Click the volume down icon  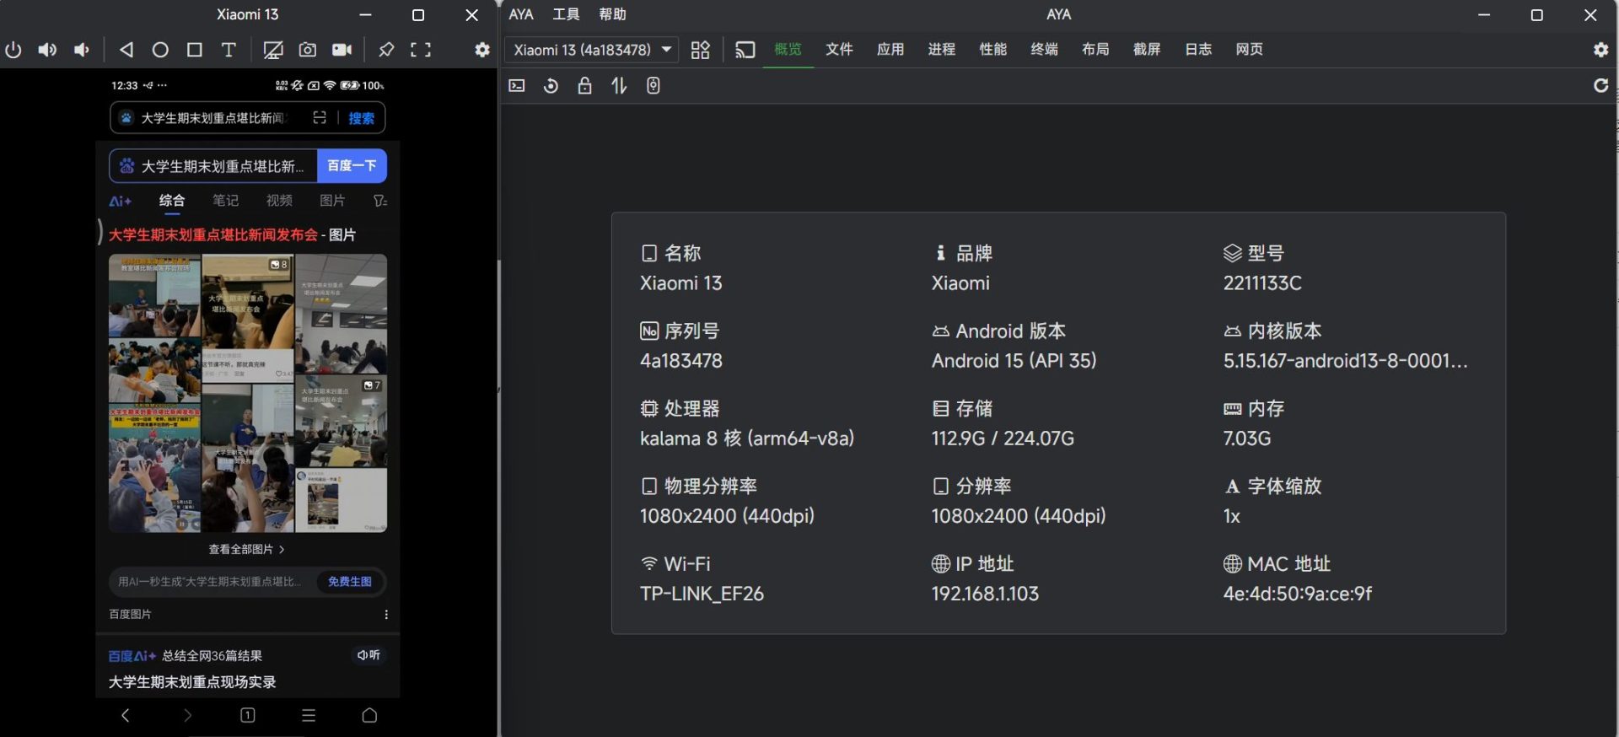(x=81, y=50)
